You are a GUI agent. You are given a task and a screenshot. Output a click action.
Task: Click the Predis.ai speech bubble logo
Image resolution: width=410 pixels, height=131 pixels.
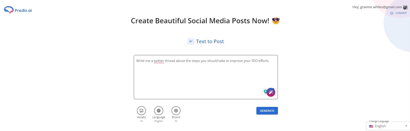coord(9,10)
